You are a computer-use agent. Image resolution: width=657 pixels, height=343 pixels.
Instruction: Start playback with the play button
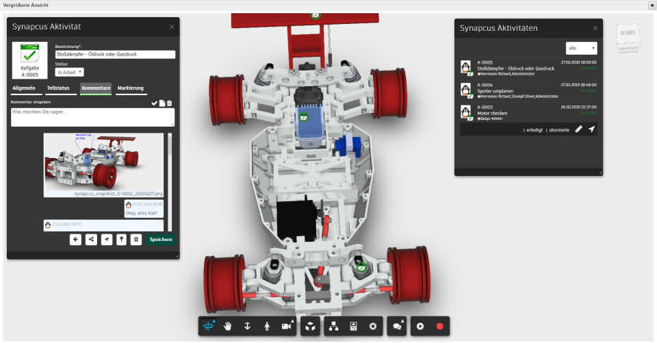point(420,327)
